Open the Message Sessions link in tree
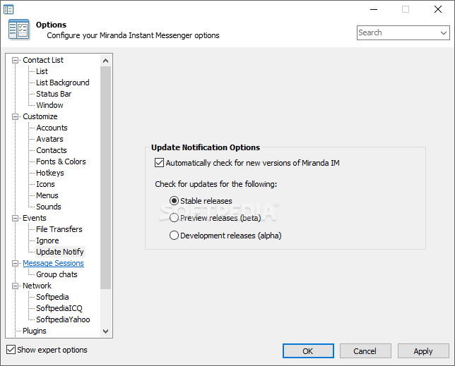The width and height of the screenshot is (455, 366). point(54,263)
